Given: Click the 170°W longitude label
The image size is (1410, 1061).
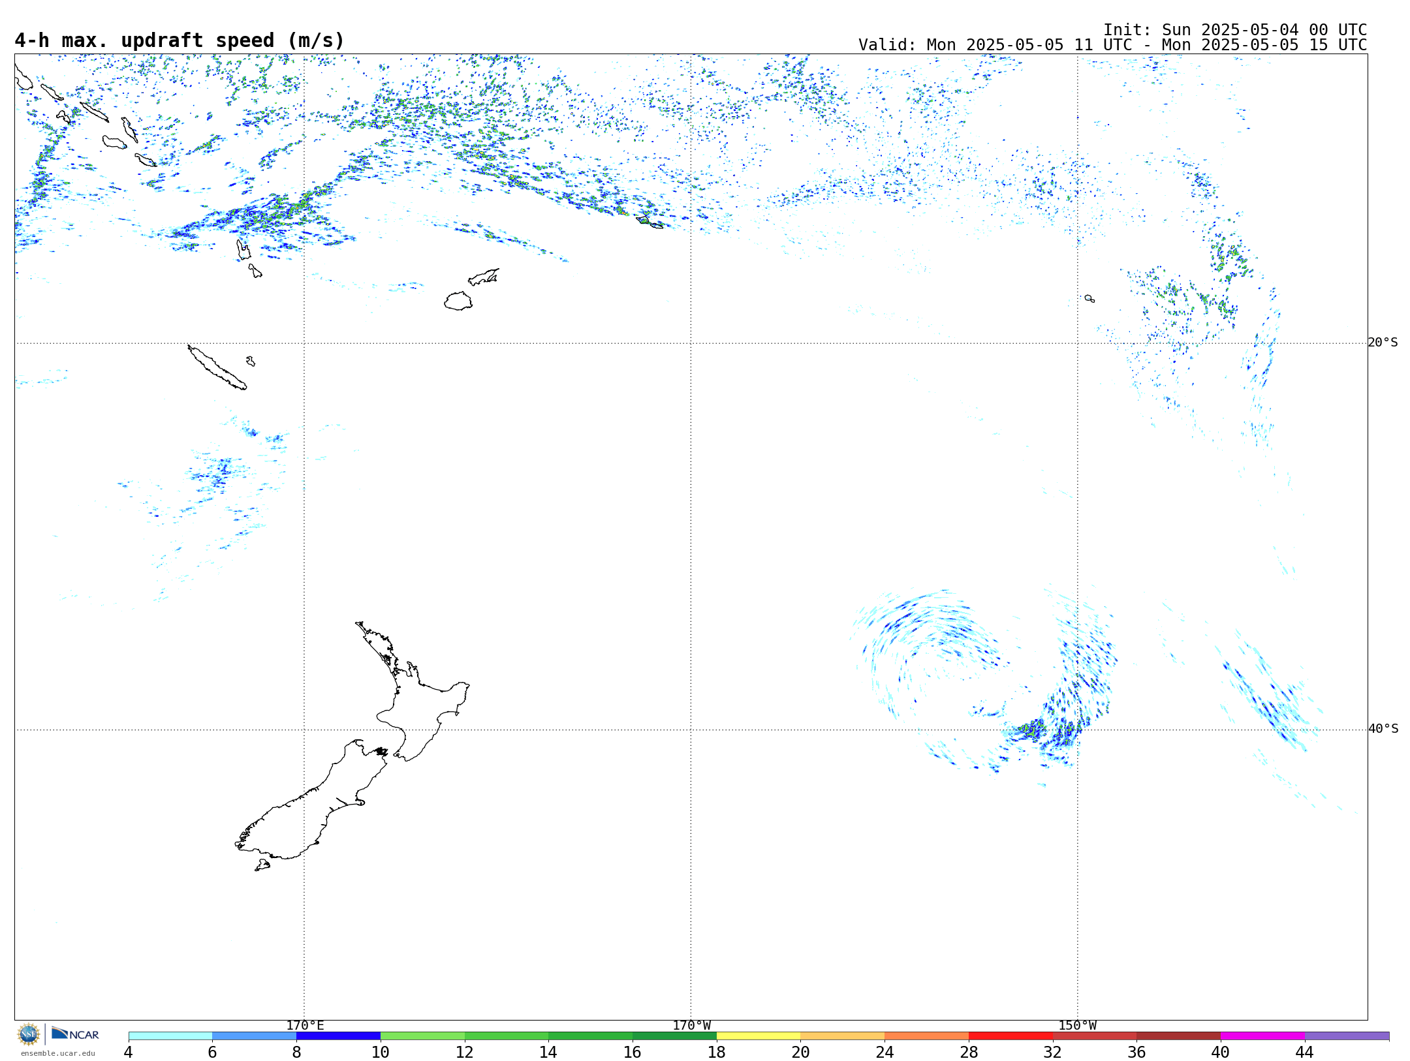Looking at the screenshot, I should [x=691, y=1026].
